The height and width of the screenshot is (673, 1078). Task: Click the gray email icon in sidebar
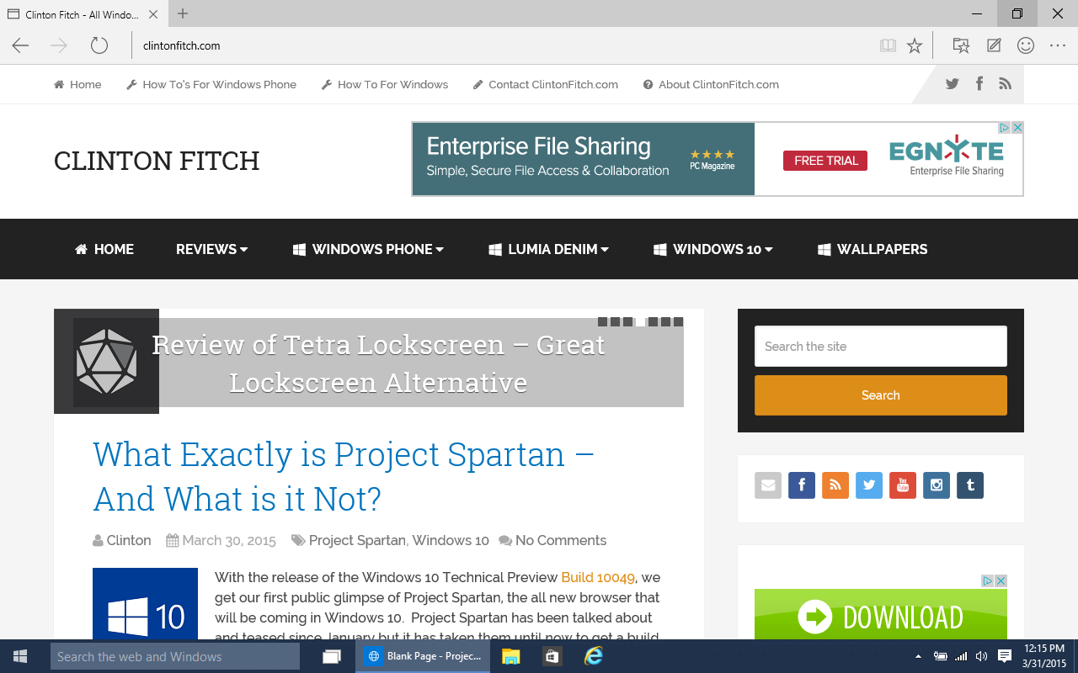click(768, 485)
